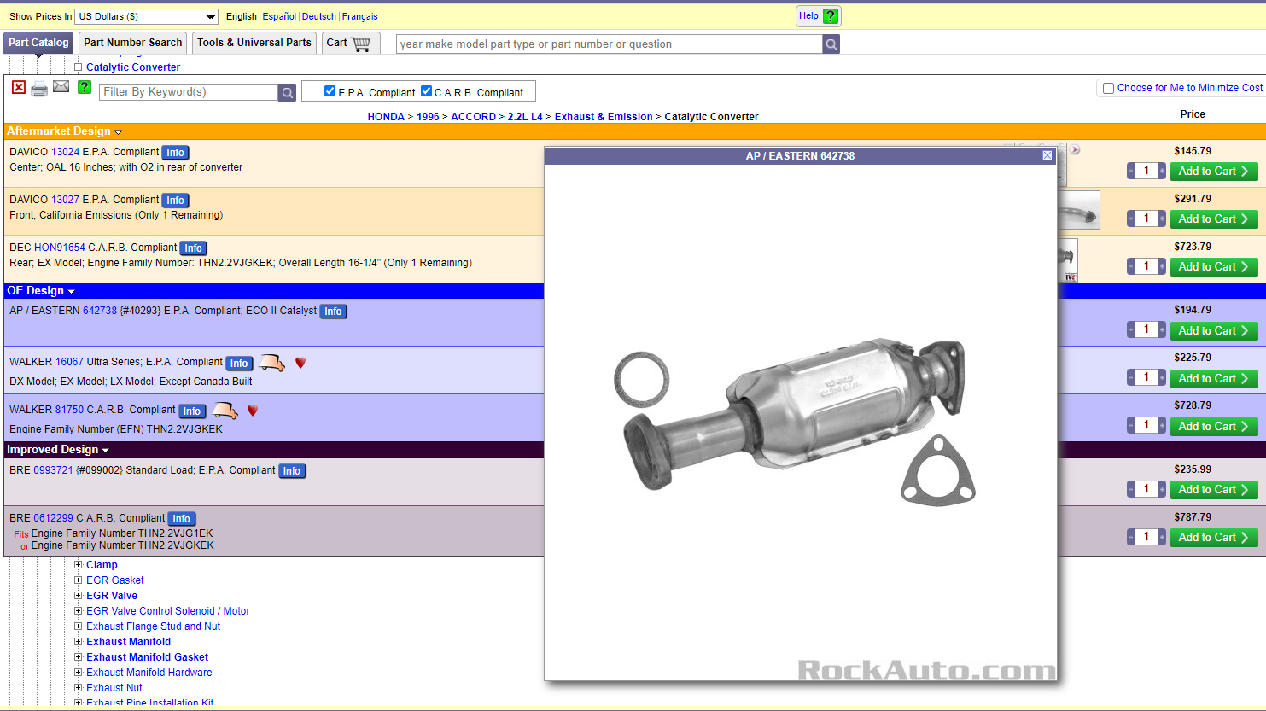Image resolution: width=1266 pixels, height=711 pixels.
Task: Open Help via the top green question icon
Action: click(x=831, y=16)
